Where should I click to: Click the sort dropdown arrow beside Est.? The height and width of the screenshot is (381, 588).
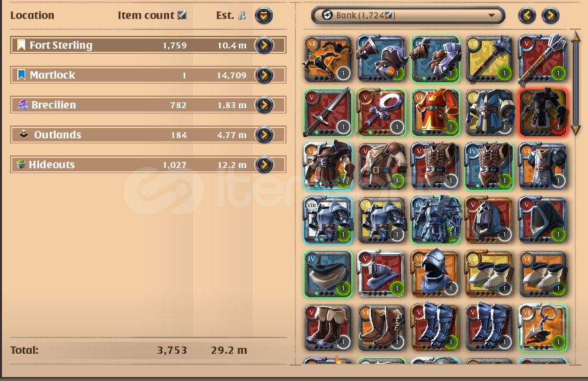(x=264, y=15)
